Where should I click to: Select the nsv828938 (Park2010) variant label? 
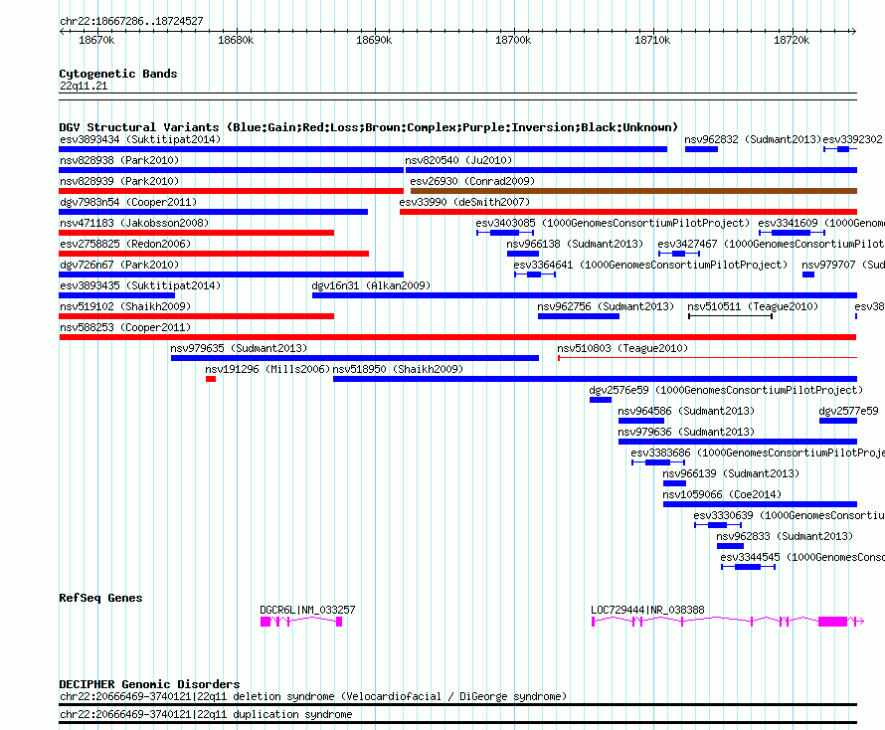(x=119, y=160)
